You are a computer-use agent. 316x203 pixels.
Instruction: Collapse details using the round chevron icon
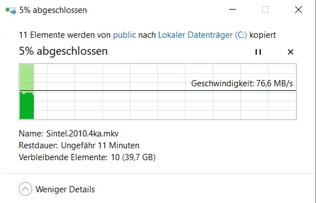25,189
